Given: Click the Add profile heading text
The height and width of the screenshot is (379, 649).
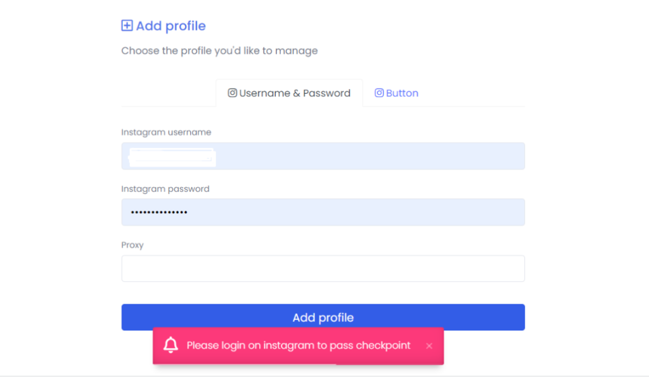Looking at the screenshot, I should [170, 25].
